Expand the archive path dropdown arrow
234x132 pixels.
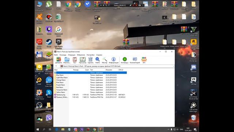click(173, 66)
